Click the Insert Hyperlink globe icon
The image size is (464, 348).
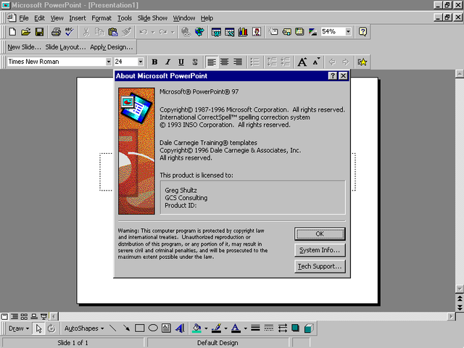pyautogui.click(x=186, y=32)
